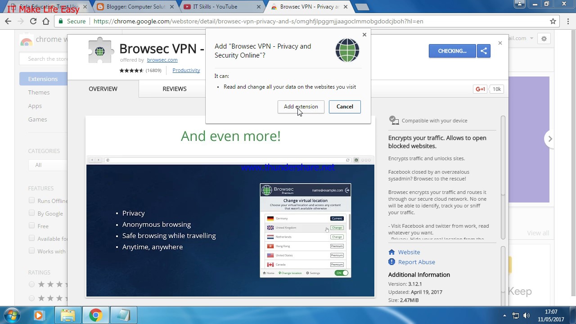Click the volume speaker tray icon
This screenshot has height=324, width=576.
[526, 315]
